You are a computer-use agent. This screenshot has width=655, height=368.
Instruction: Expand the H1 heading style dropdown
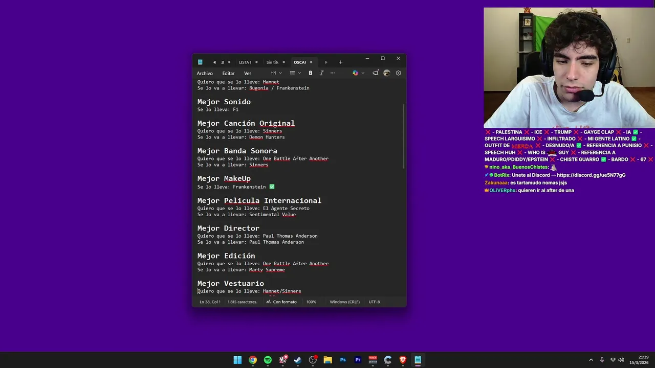(x=276, y=73)
